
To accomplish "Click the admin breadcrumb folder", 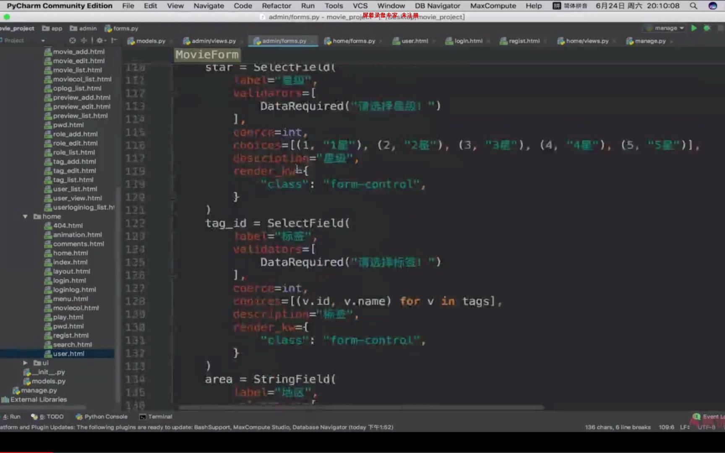I will tap(83, 29).
